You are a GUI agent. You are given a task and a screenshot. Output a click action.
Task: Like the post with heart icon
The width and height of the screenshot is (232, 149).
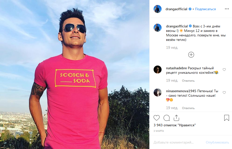coord(157,118)
